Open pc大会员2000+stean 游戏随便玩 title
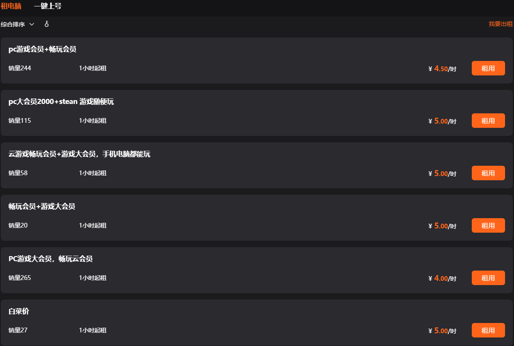This screenshot has height=346, width=514. point(61,102)
